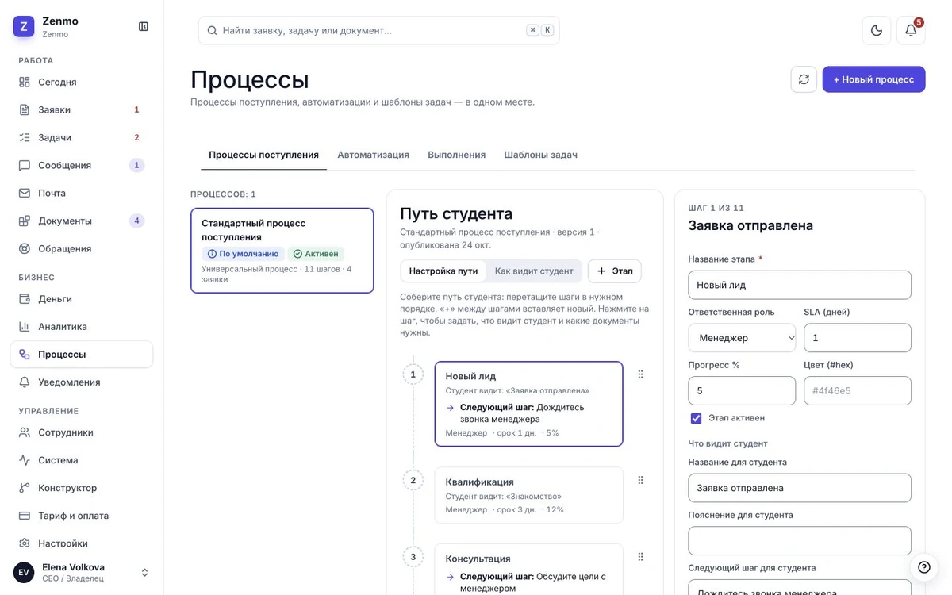Select the Квалификация step card

[528, 495]
